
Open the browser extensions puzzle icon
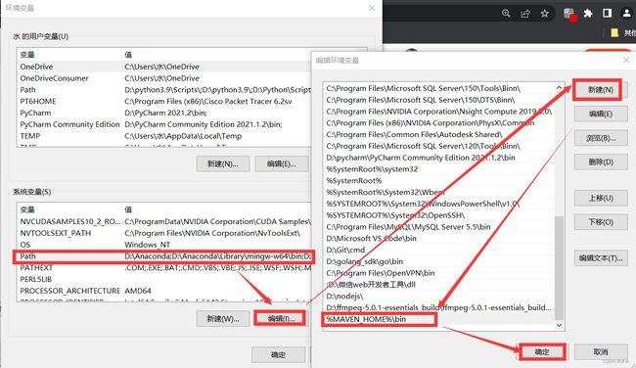(588, 14)
